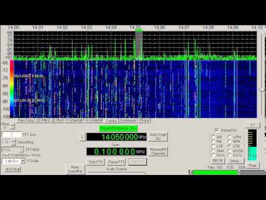Click the vertical slider right of spectrum

[262, 91]
